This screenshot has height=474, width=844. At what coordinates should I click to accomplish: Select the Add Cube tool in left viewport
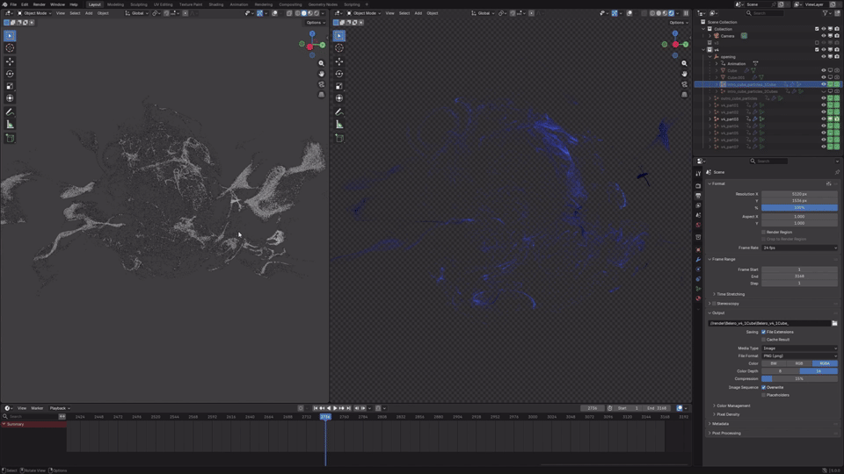click(x=10, y=138)
